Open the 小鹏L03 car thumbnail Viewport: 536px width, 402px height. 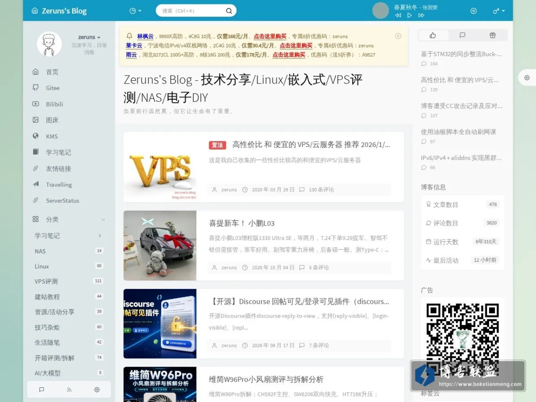tap(160, 246)
